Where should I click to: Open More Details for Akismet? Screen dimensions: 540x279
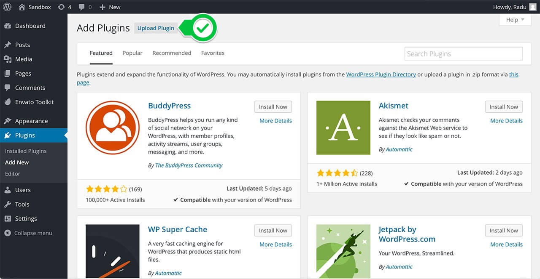click(x=506, y=121)
